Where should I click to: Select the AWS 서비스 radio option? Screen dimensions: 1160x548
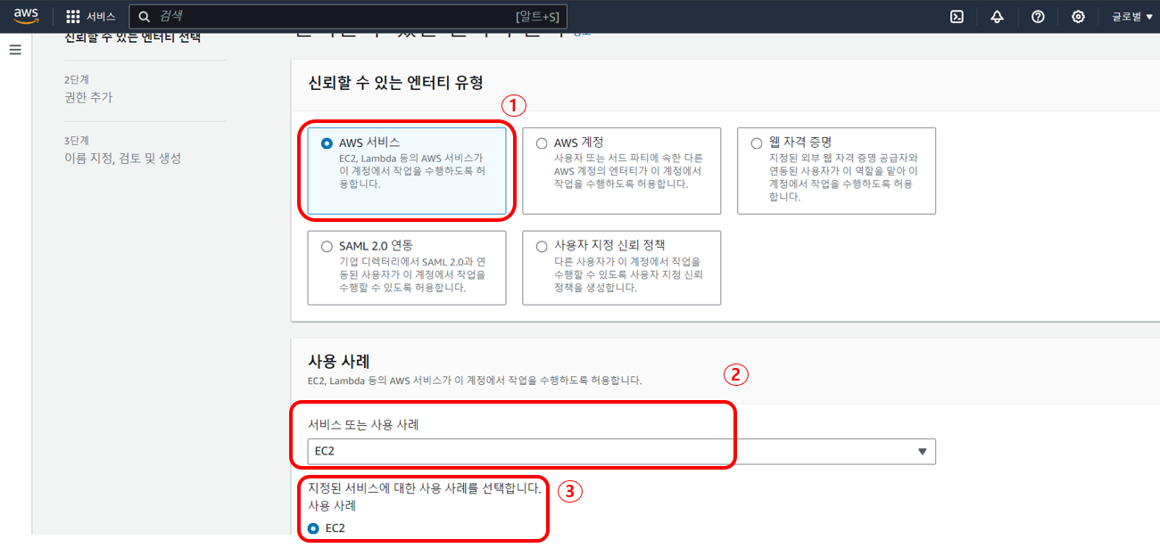(x=327, y=143)
